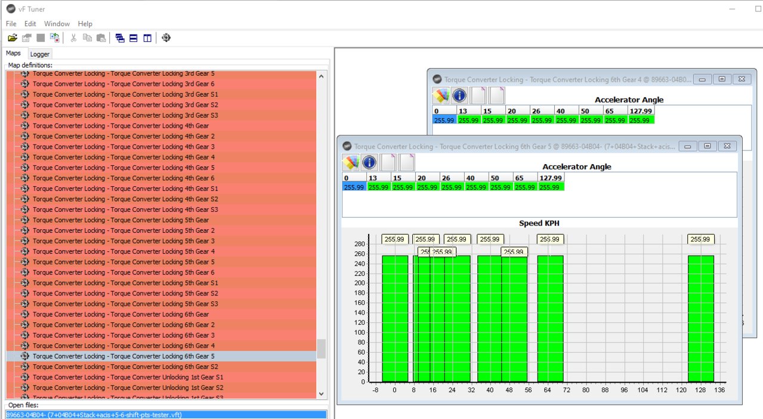The height and width of the screenshot is (419, 763).
Task: Click the map list scrollbar thumb
Action: [322, 349]
